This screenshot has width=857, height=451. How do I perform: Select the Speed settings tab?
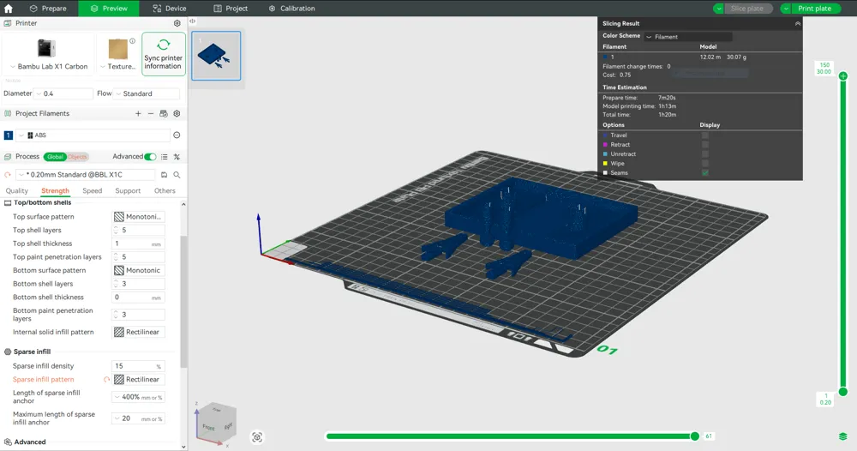(x=93, y=191)
